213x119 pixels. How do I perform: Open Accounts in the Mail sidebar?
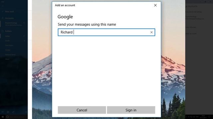coord(9,18)
